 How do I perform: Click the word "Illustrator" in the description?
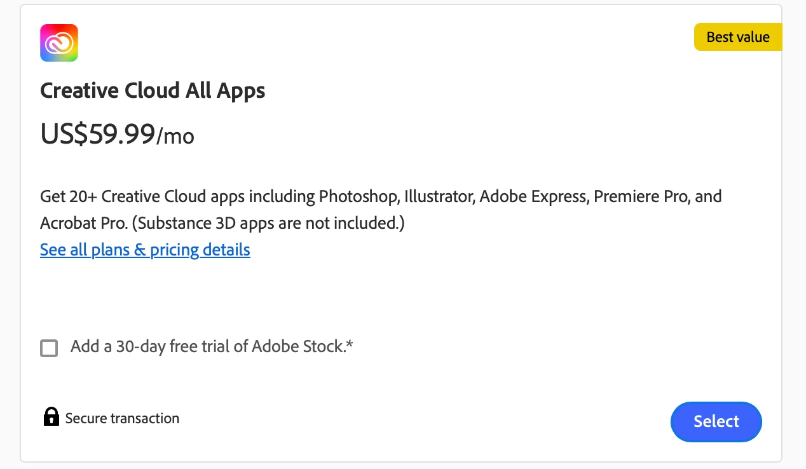coord(439,196)
